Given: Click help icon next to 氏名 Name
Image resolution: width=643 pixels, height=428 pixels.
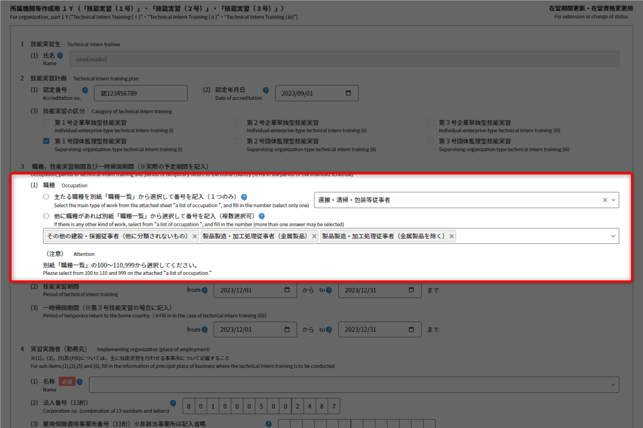Looking at the screenshot, I should (60, 56).
